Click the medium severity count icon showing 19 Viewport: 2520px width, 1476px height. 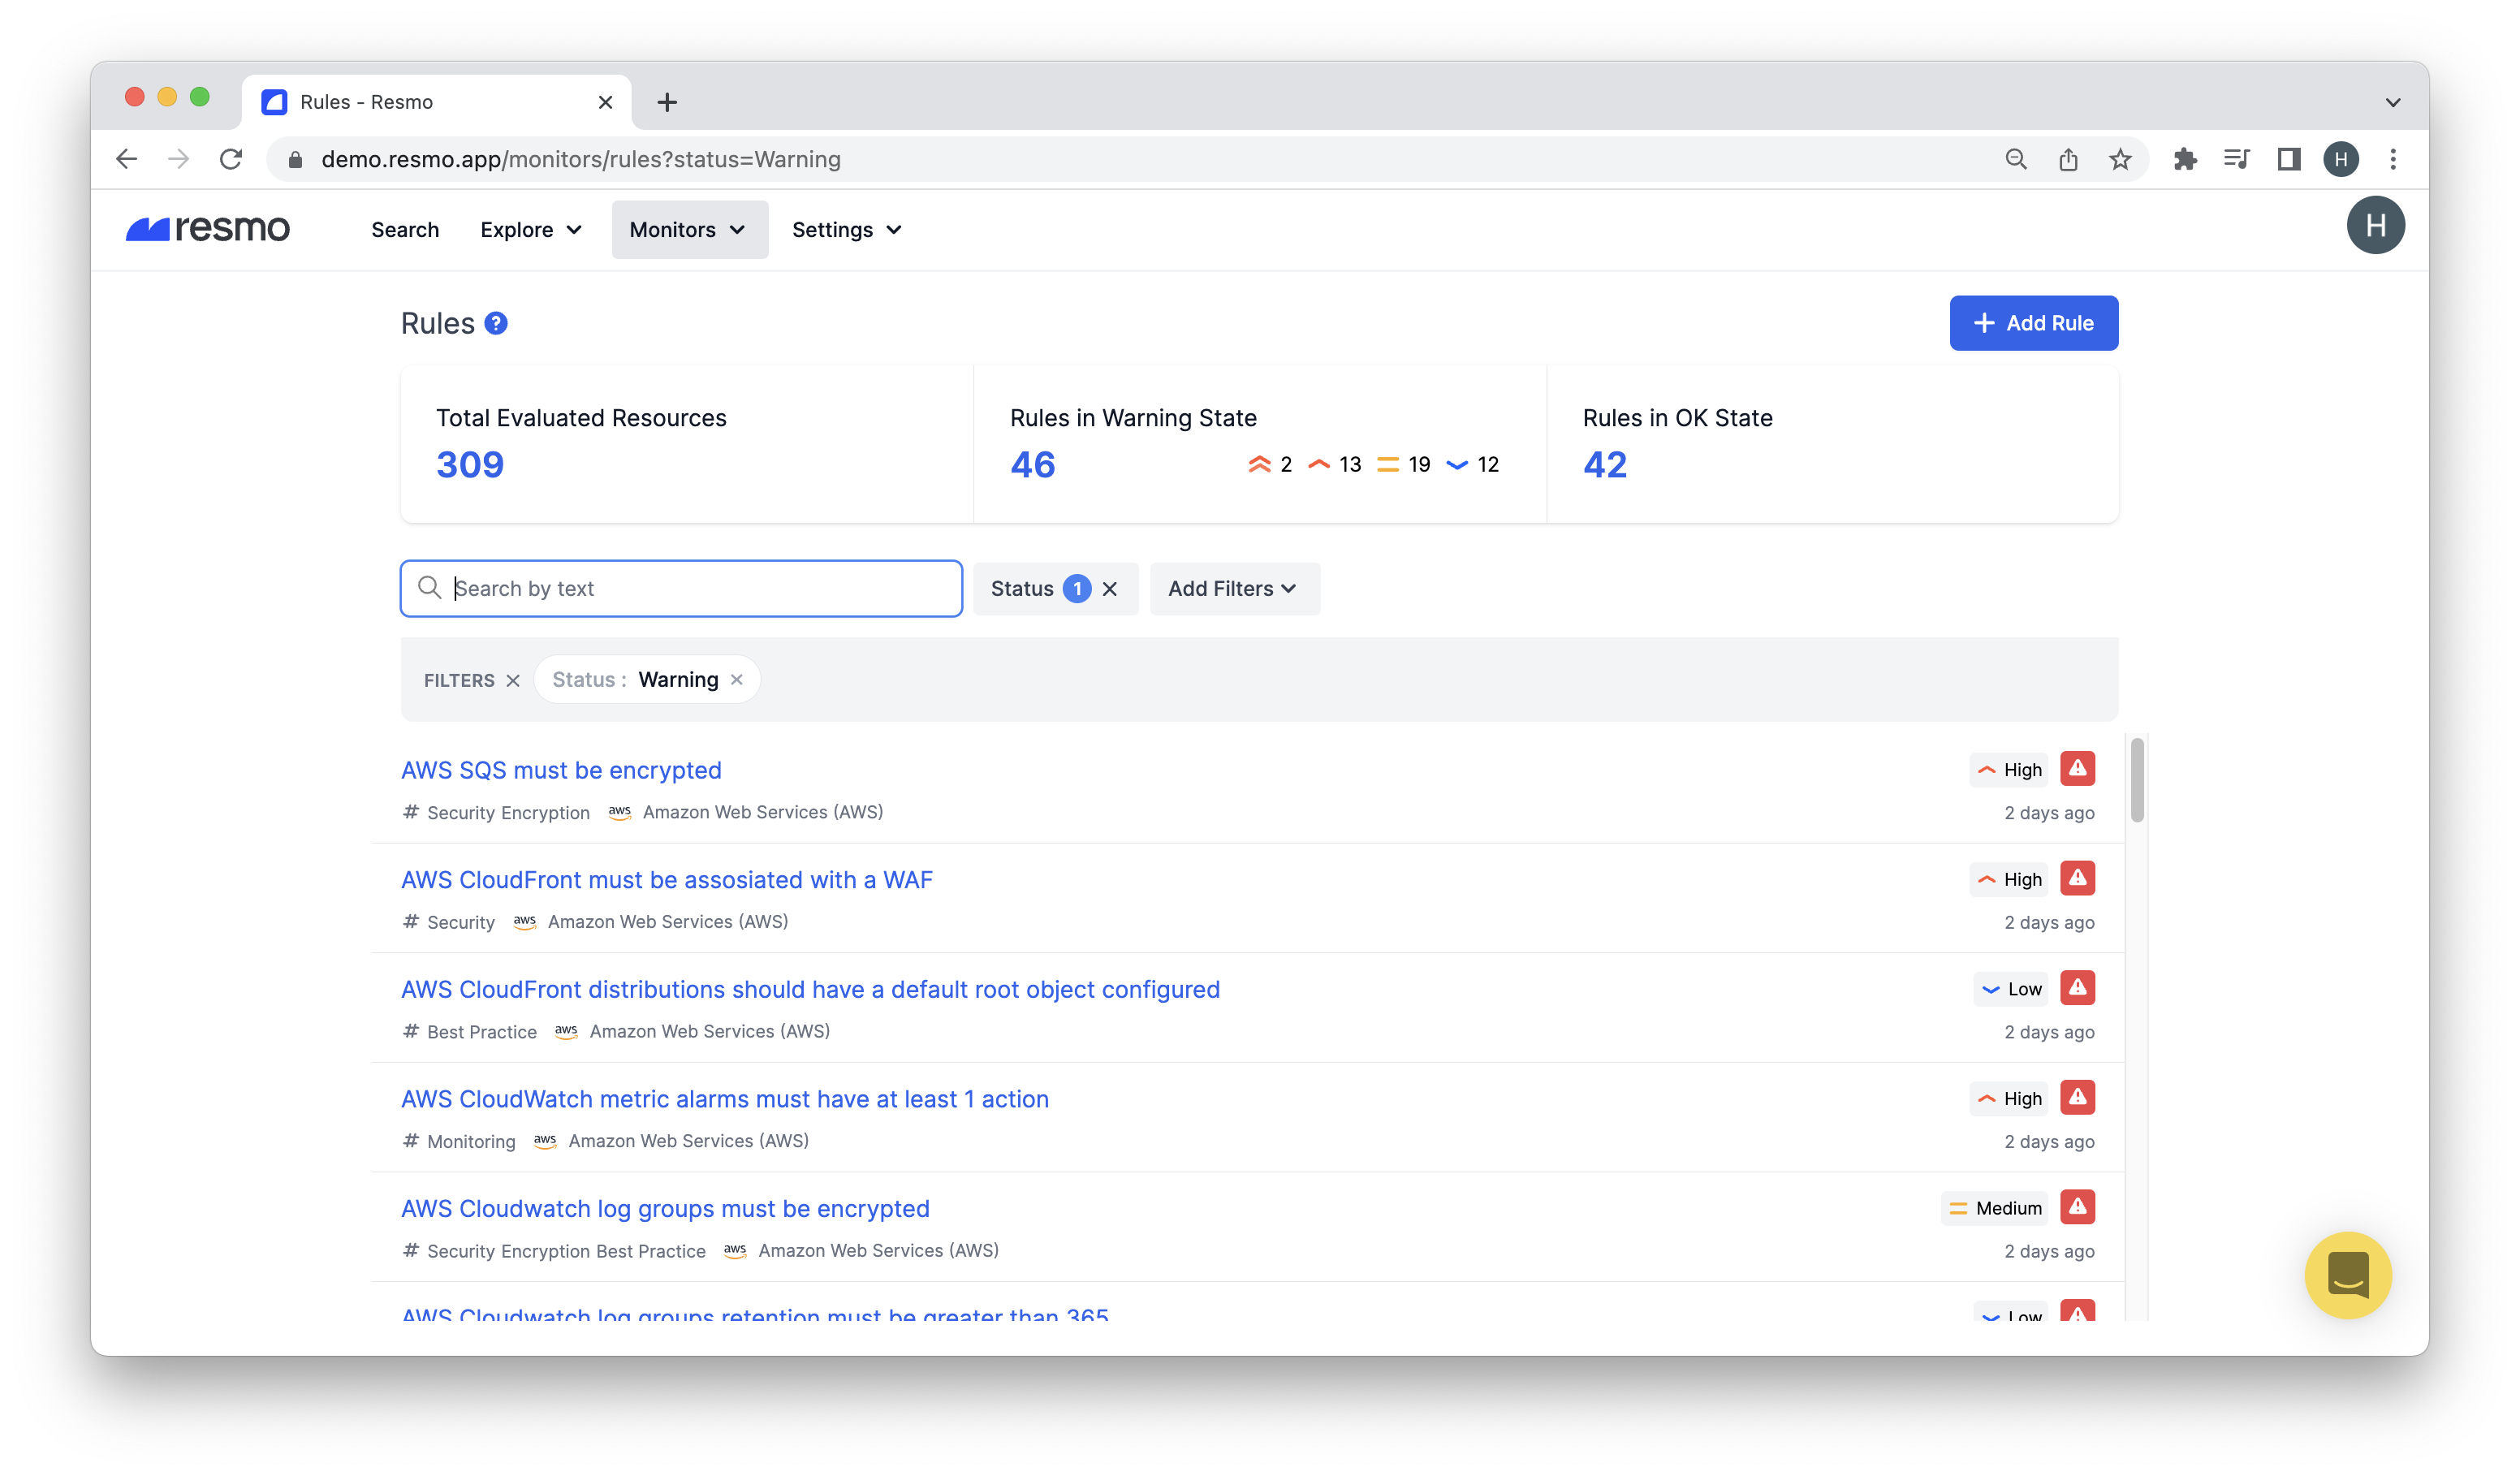tap(1387, 464)
